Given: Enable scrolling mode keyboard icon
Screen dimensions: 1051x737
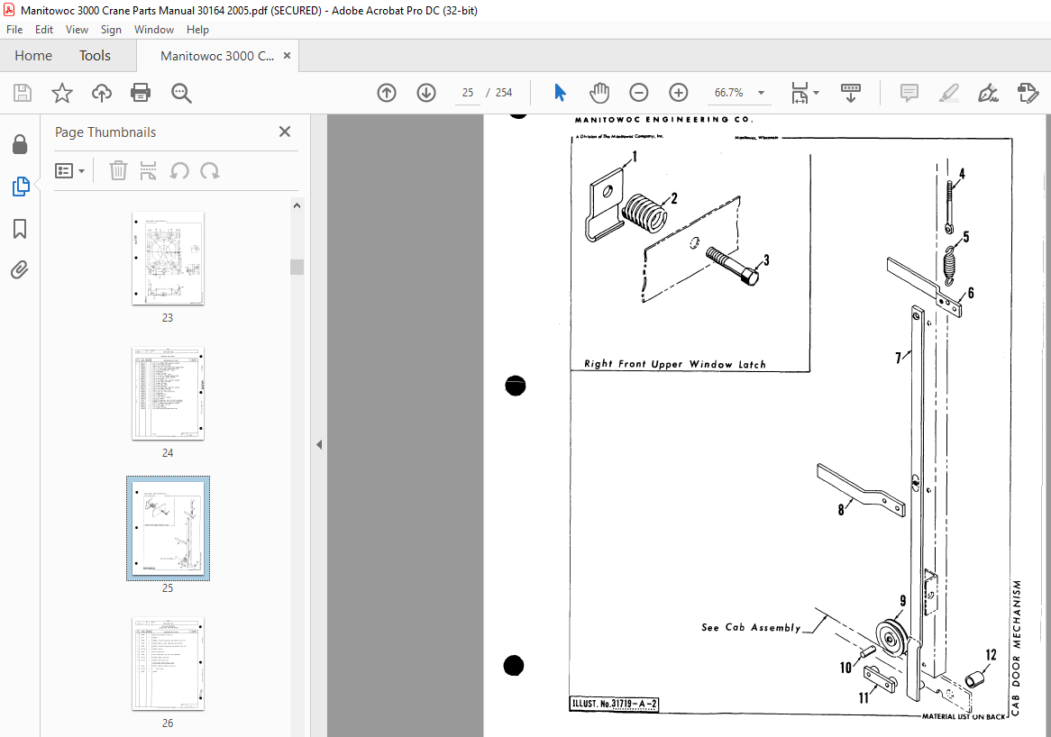Looking at the screenshot, I should pyautogui.click(x=851, y=93).
